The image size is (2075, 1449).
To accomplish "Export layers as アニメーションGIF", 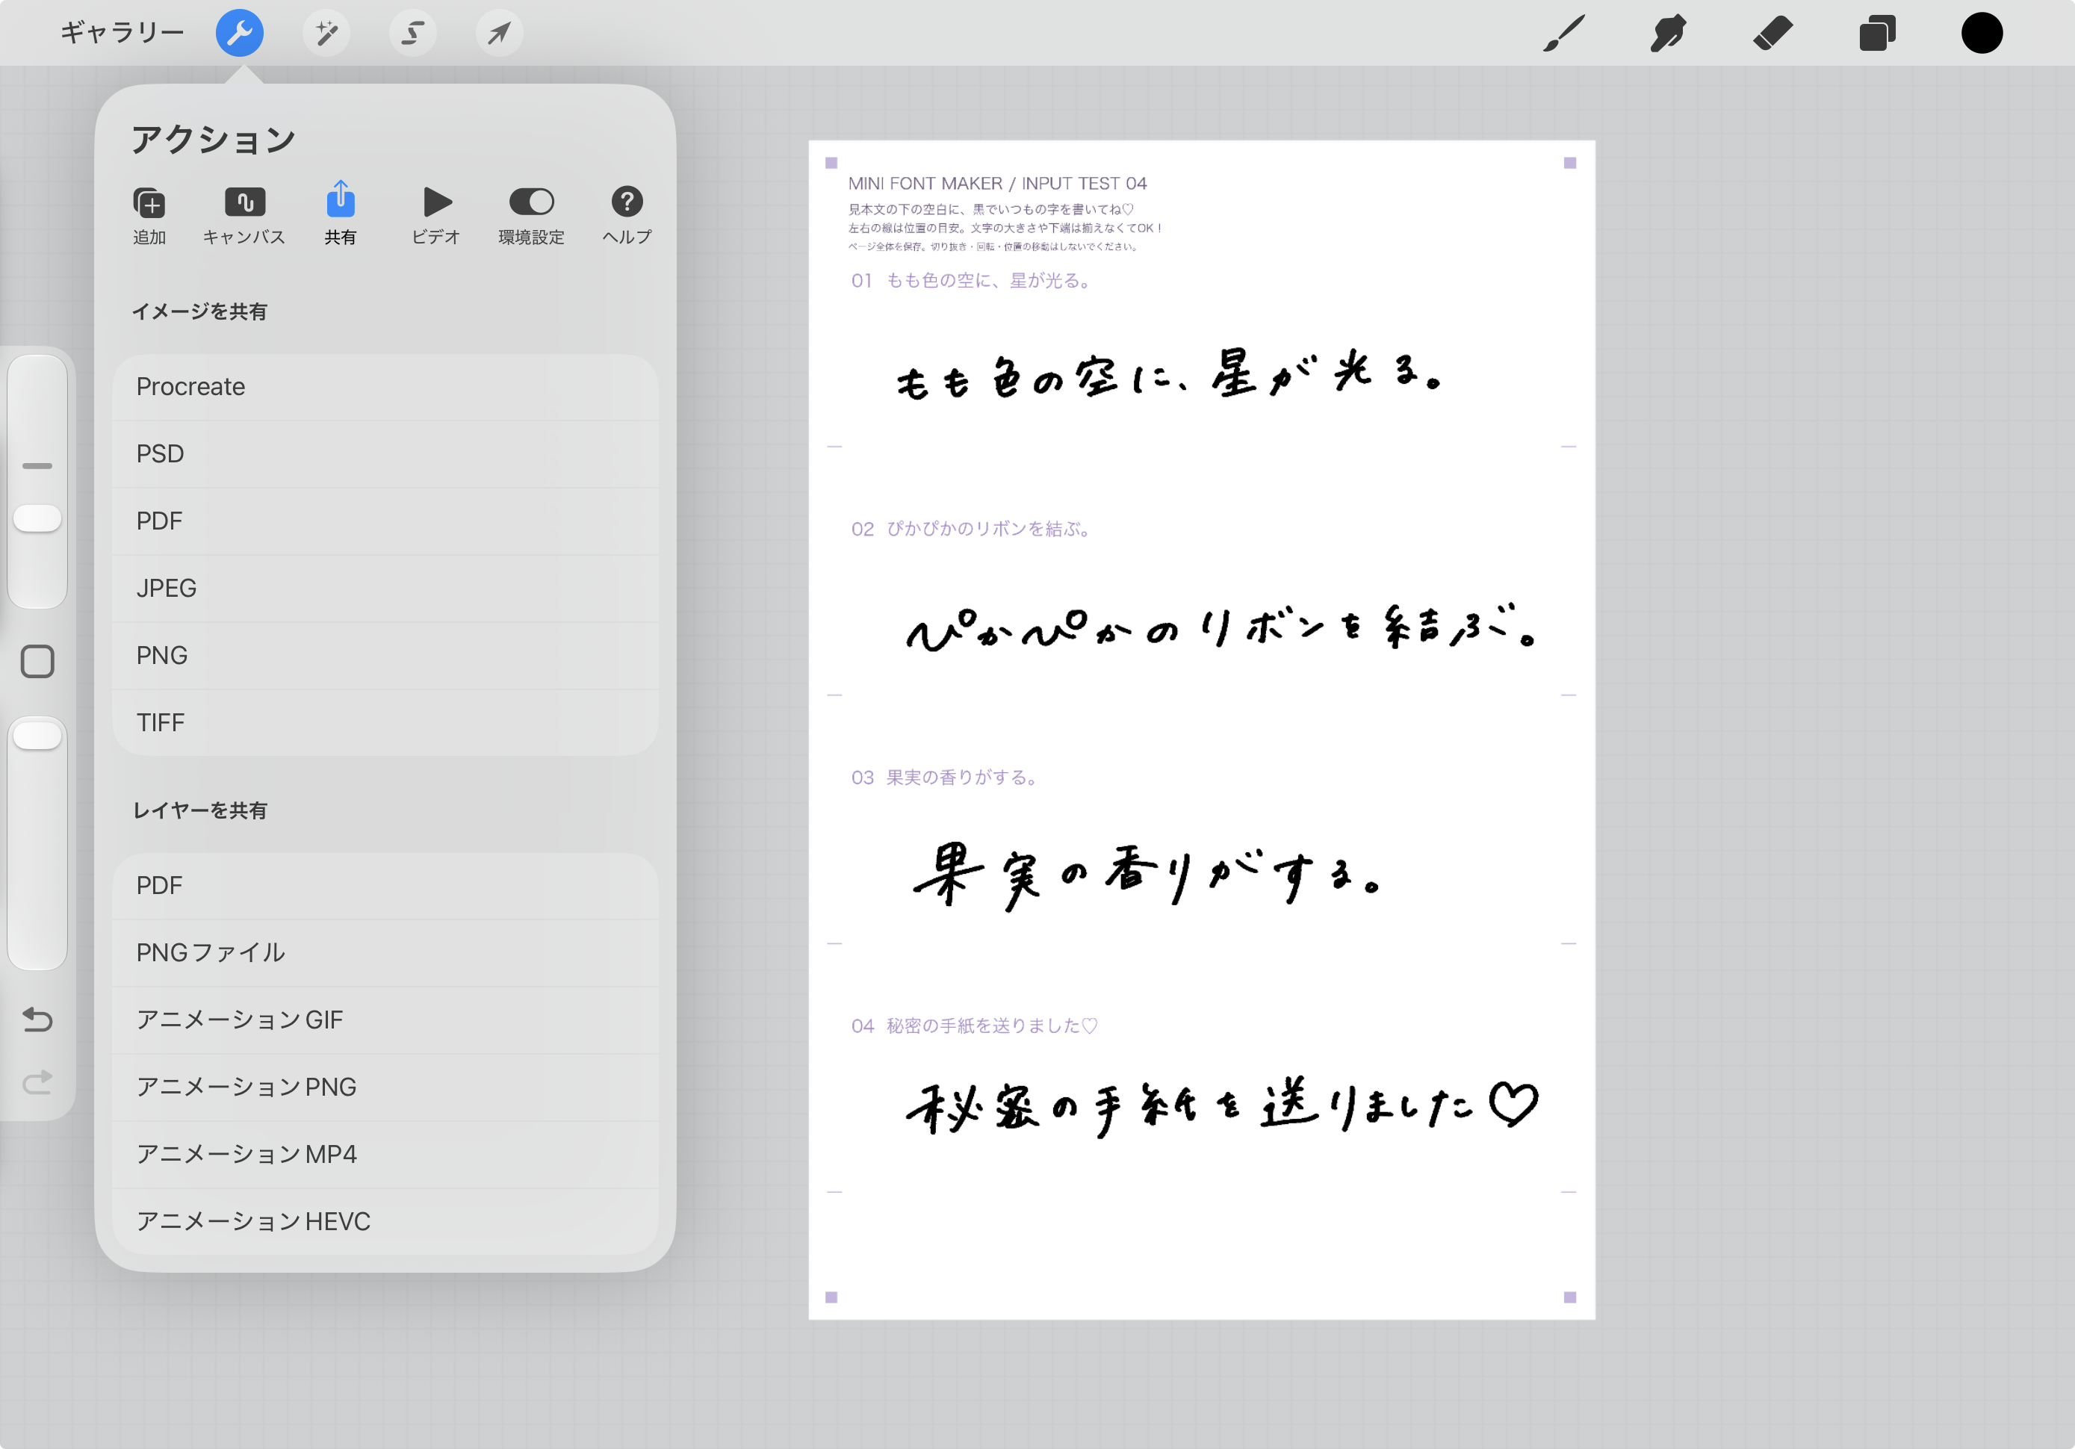I will click(386, 1020).
